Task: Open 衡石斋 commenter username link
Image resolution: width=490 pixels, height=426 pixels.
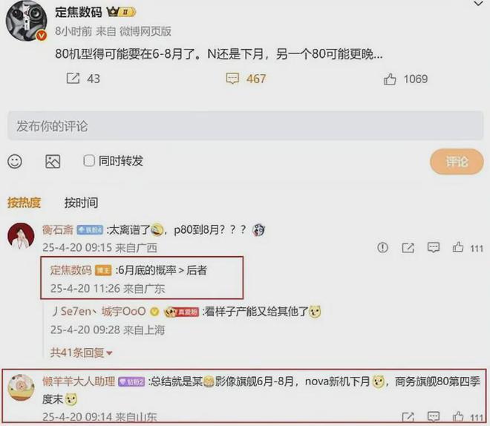Action: [58, 230]
